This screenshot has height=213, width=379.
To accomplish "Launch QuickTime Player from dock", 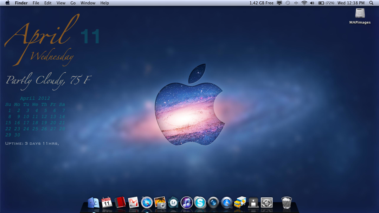I will pyautogui.click(x=227, y=202).
